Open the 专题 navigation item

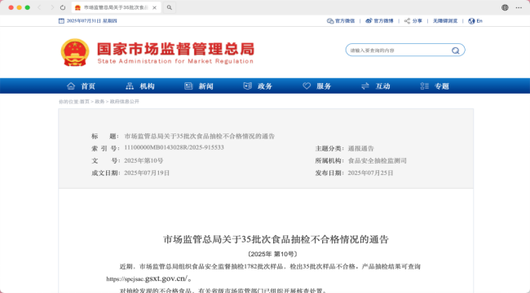(x=441, y=86)
